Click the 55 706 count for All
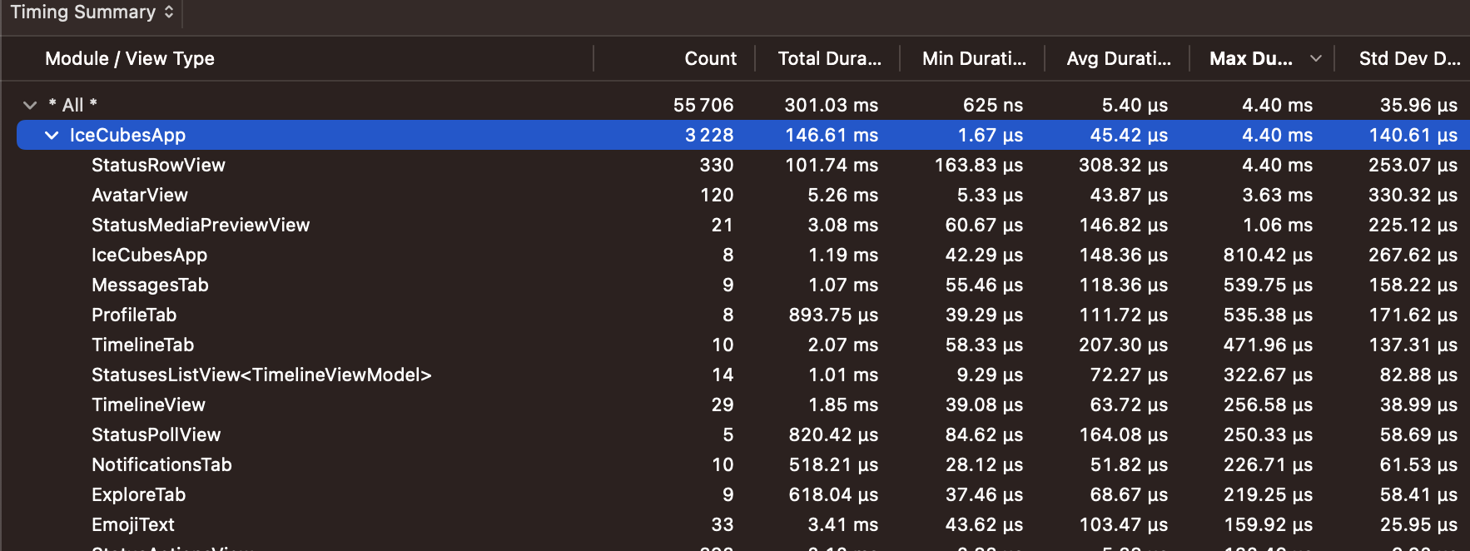 (x=703, y=105)
